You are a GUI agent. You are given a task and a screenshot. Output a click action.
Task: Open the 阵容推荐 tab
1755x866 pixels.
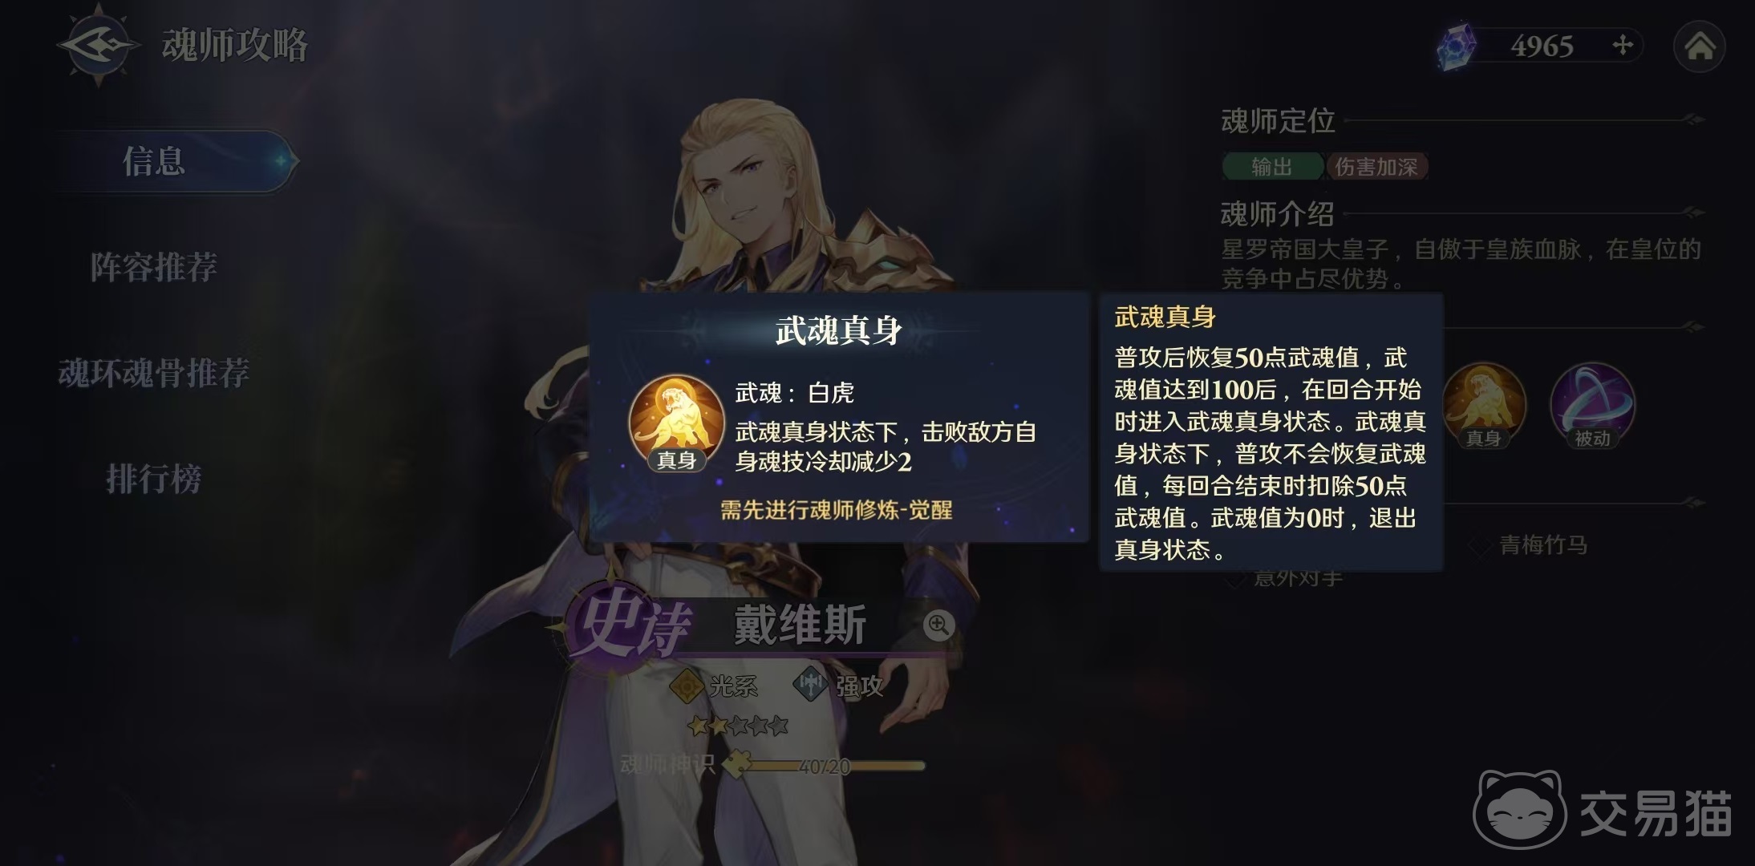[154, 267]
